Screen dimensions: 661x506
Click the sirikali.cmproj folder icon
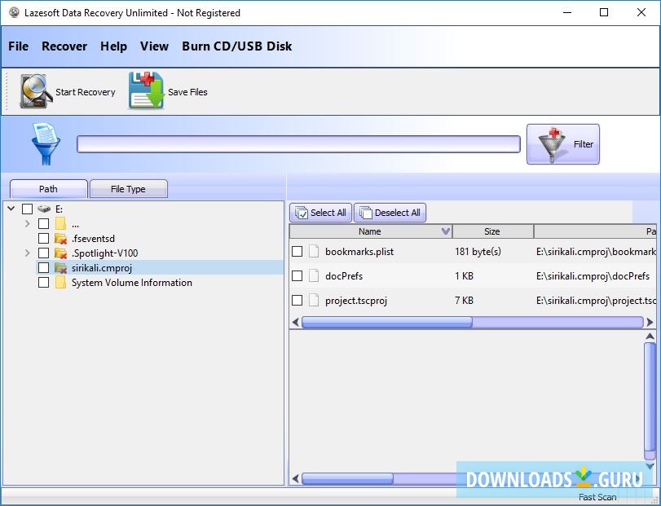point(60,268)
